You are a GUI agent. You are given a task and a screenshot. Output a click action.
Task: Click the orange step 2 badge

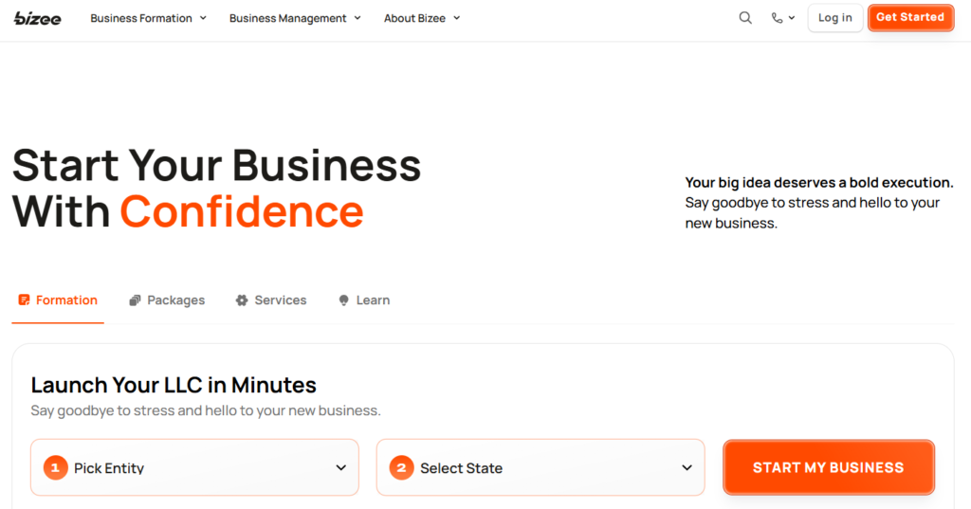[401, 467]
